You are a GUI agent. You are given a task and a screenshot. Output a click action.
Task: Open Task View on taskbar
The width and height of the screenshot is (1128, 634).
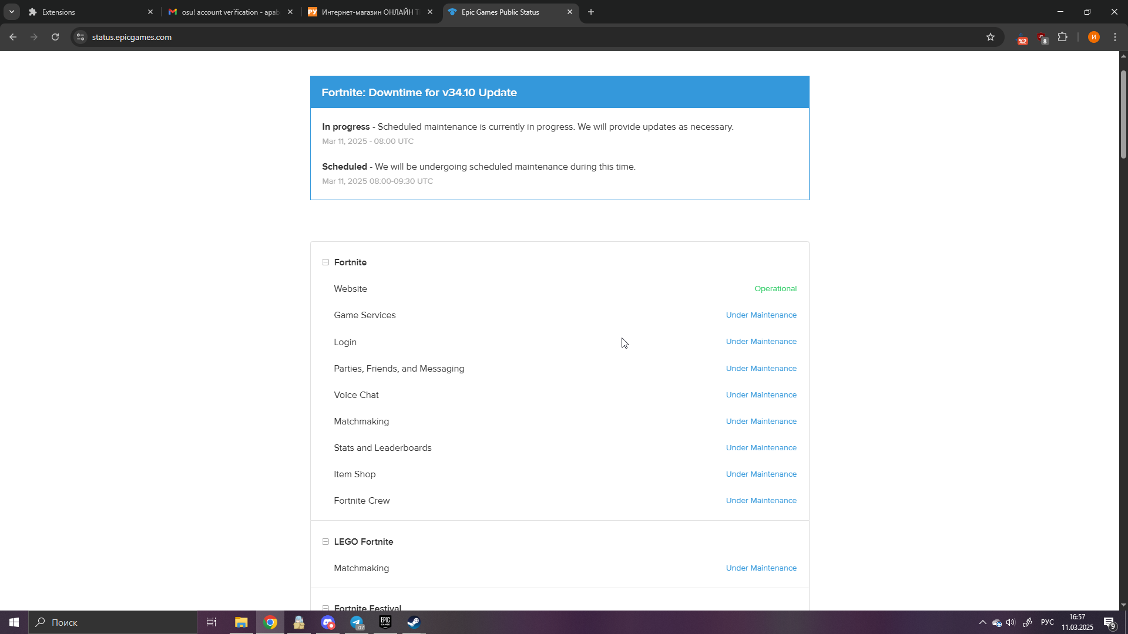(211, 622)
